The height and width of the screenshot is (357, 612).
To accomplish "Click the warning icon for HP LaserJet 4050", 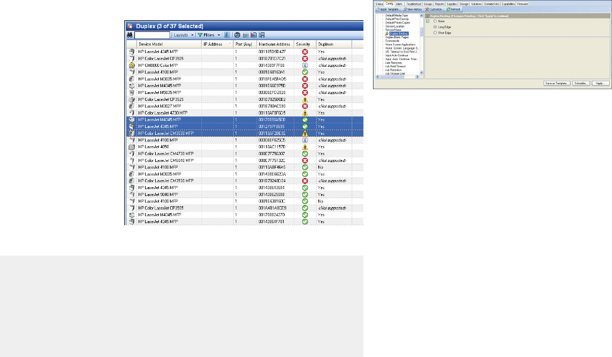I will pyautogui.click(x=305, y=147).
